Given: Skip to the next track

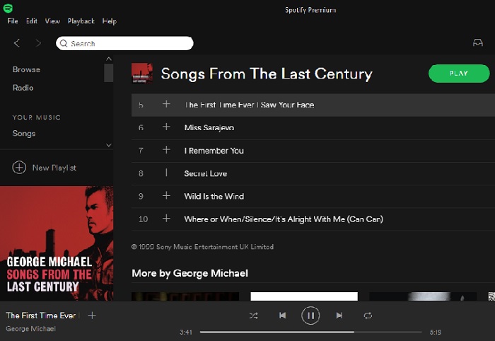Looking at the screenshot, I should [339, 316].
